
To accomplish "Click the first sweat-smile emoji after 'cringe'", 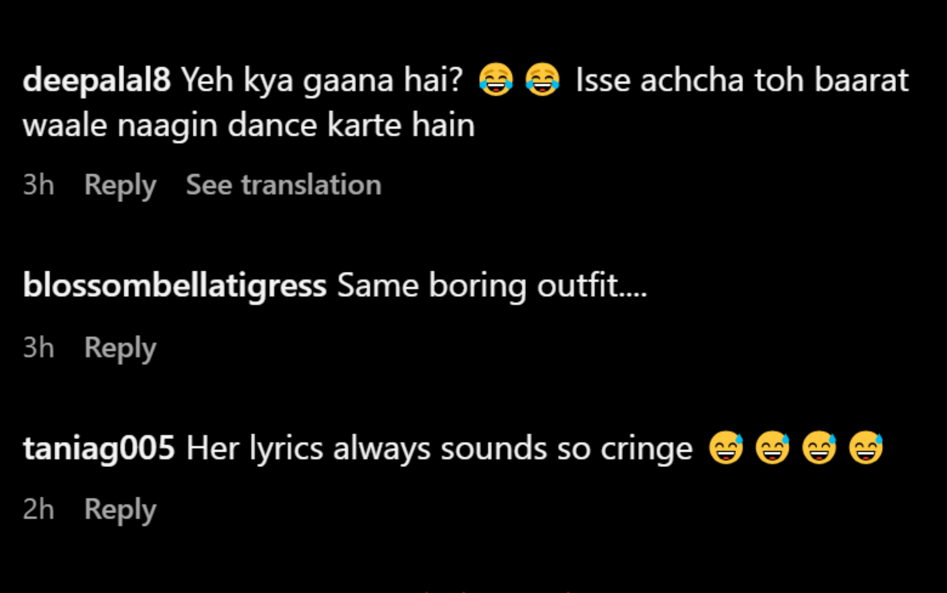I will 726,448.
